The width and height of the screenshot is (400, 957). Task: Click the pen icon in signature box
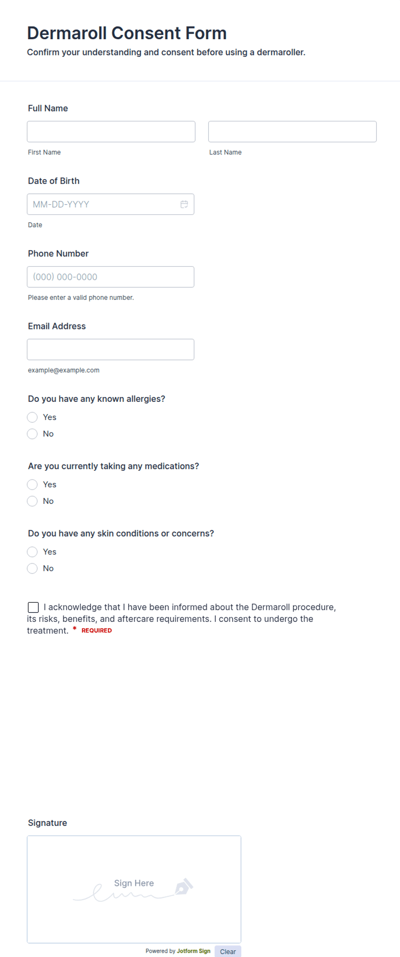(184, 886)
